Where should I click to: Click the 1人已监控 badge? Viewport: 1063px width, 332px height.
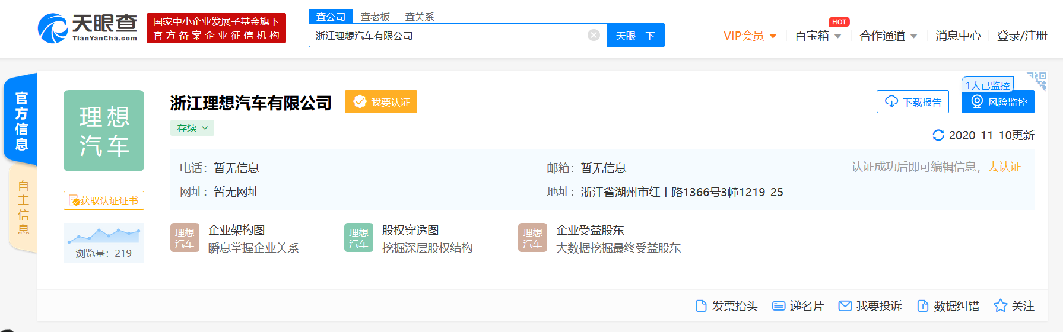coord(988,85)
